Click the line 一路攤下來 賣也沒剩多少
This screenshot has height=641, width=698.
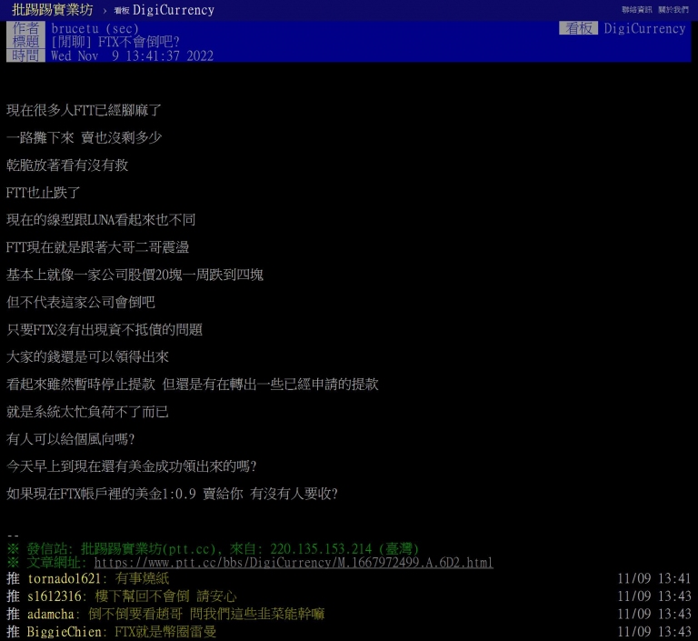pyautogui.click(x=85, y=137)
